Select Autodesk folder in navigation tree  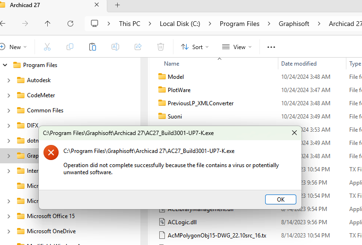coord(39,80)
